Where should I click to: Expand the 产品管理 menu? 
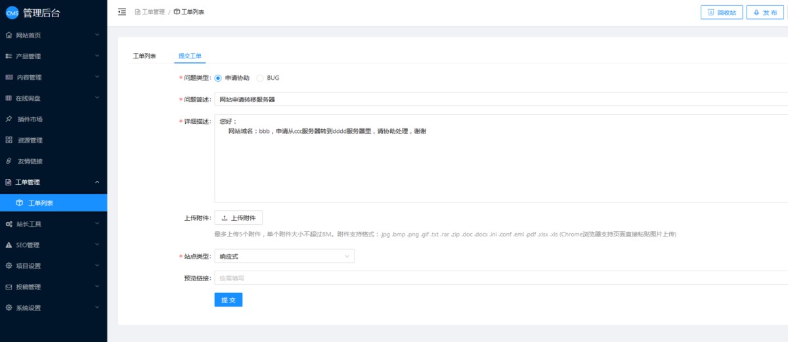[x=53, y=56]
